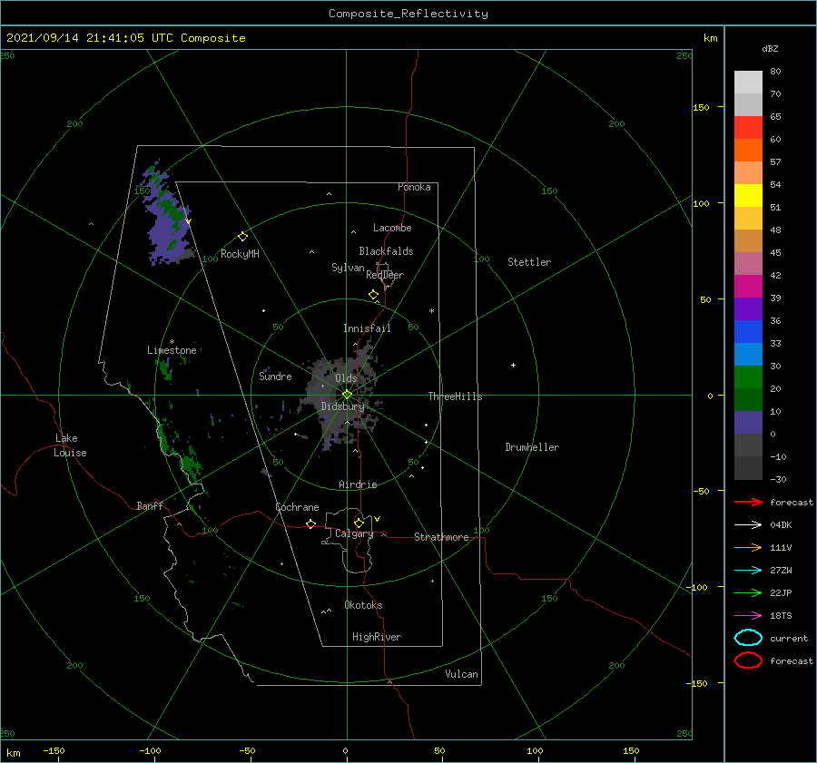Click the Ponoka town label
The width and height of the screenshot is (817, 763).
tap(414, 187)
